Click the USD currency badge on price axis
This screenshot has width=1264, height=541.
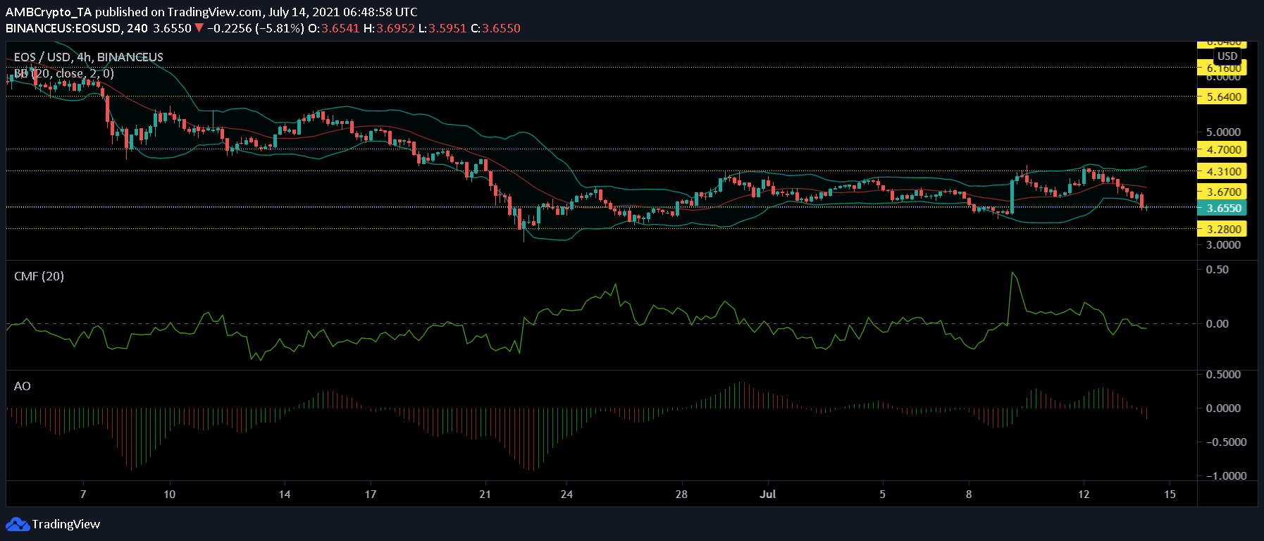1227,56
